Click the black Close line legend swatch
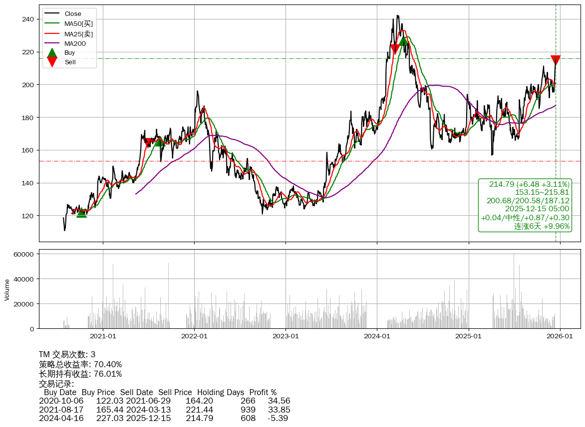 coord(52,14)
